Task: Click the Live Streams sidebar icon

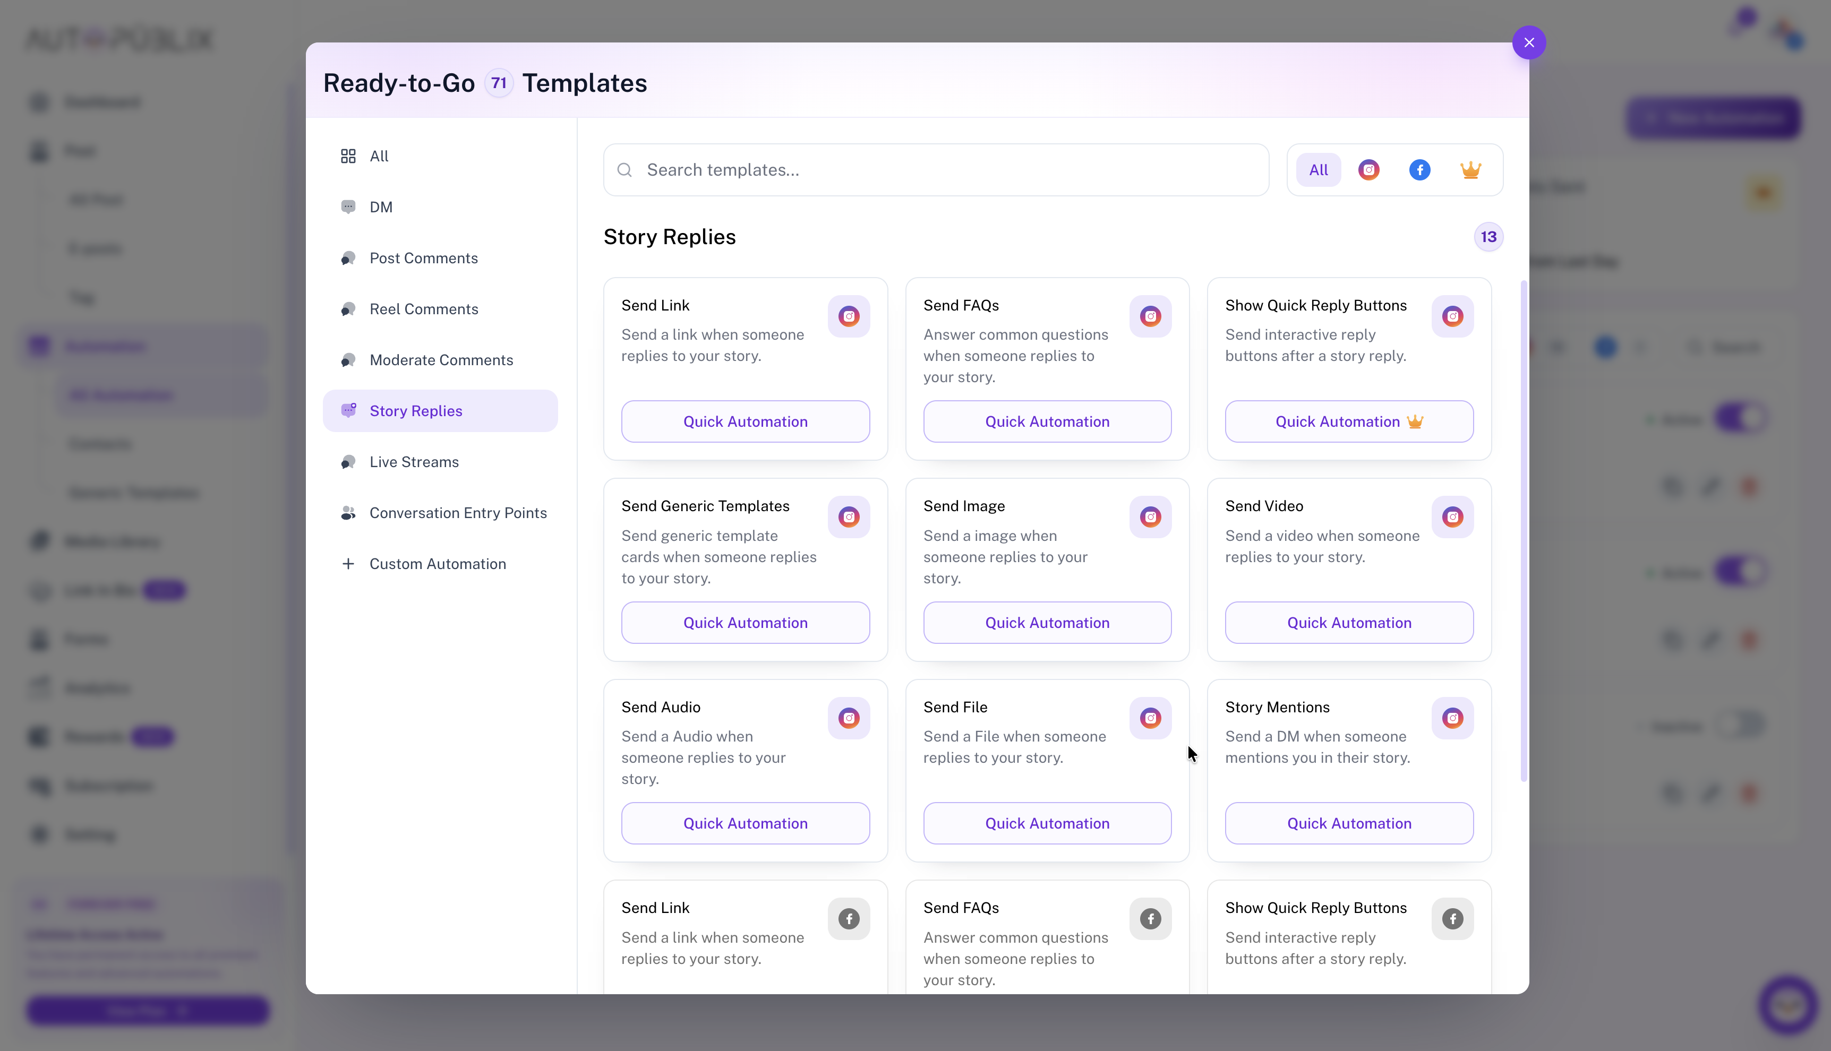Action: tap(348, 462)
